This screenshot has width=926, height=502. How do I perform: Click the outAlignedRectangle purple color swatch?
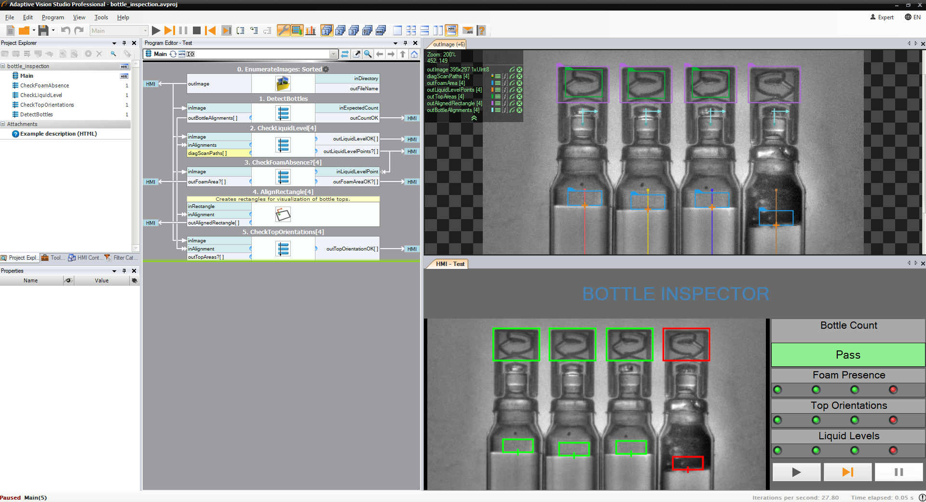492,103
